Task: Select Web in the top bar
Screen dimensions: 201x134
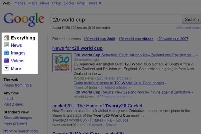Action: (6, 3)
